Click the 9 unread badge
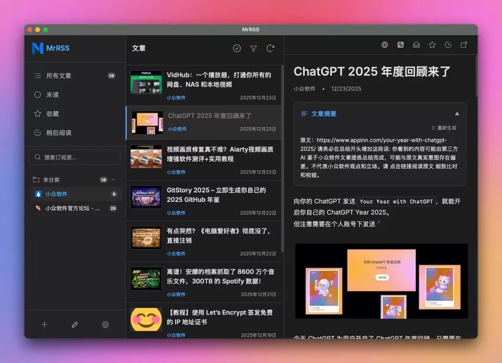 point(114,194)
